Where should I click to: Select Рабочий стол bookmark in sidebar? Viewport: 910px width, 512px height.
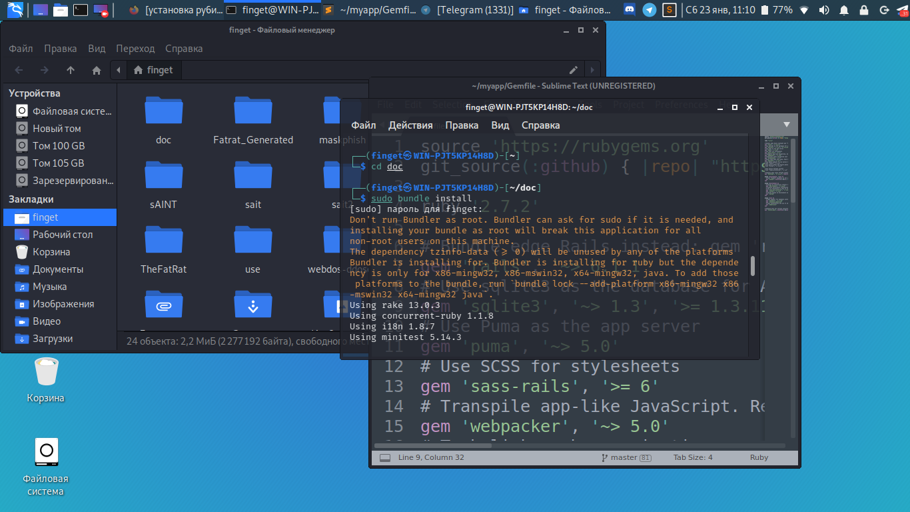pyautogui.click(x=59, y=235)
